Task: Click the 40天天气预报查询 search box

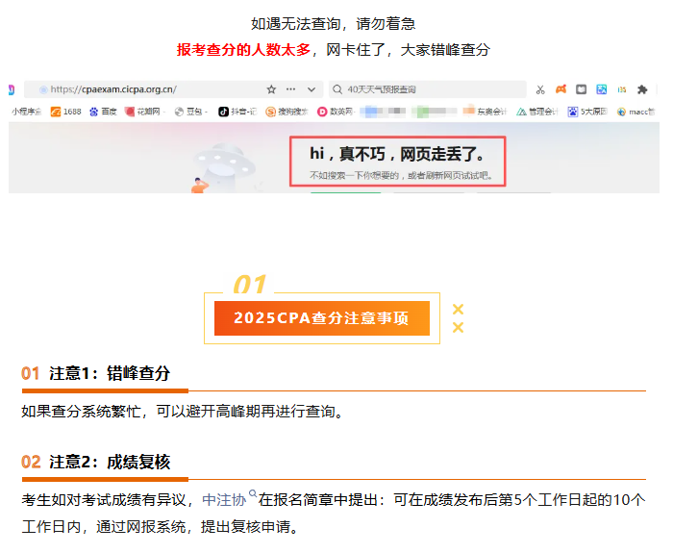Action: [423, 89]
